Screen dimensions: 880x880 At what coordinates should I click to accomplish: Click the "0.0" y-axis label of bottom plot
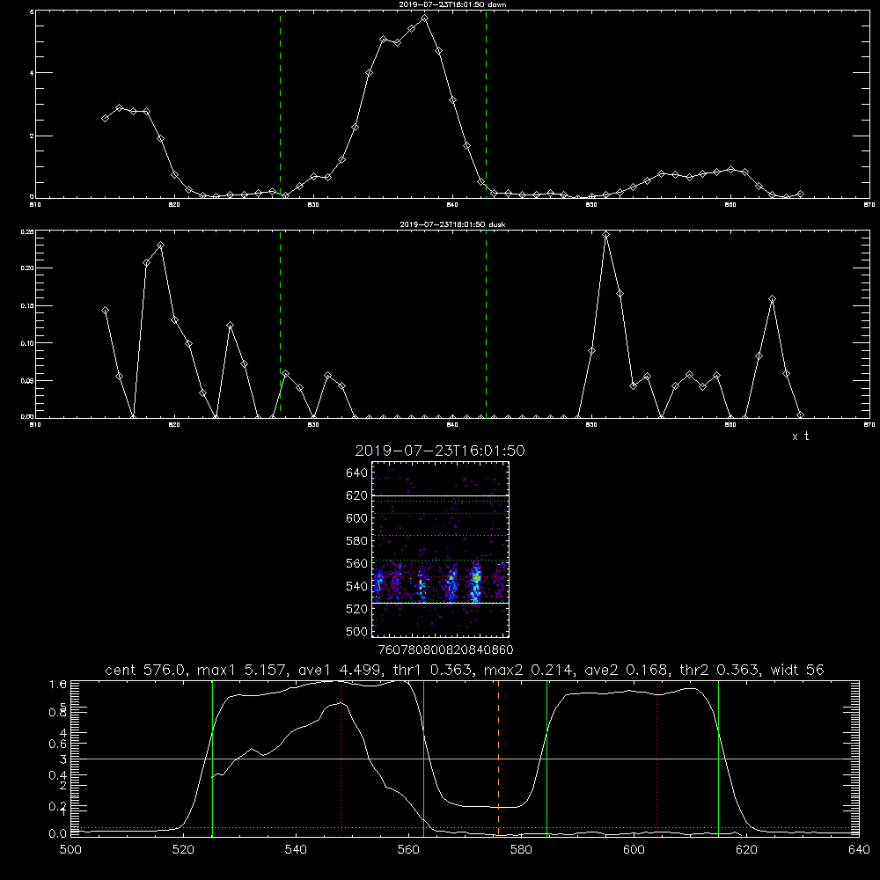point(58,834)
